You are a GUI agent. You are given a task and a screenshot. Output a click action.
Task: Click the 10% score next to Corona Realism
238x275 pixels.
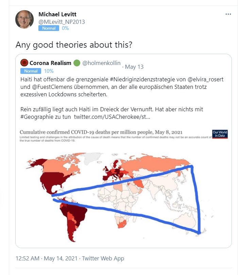pos(48,71)
